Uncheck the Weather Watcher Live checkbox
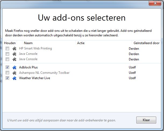This screenshot has width=164, height=131. tap(7, 78)
